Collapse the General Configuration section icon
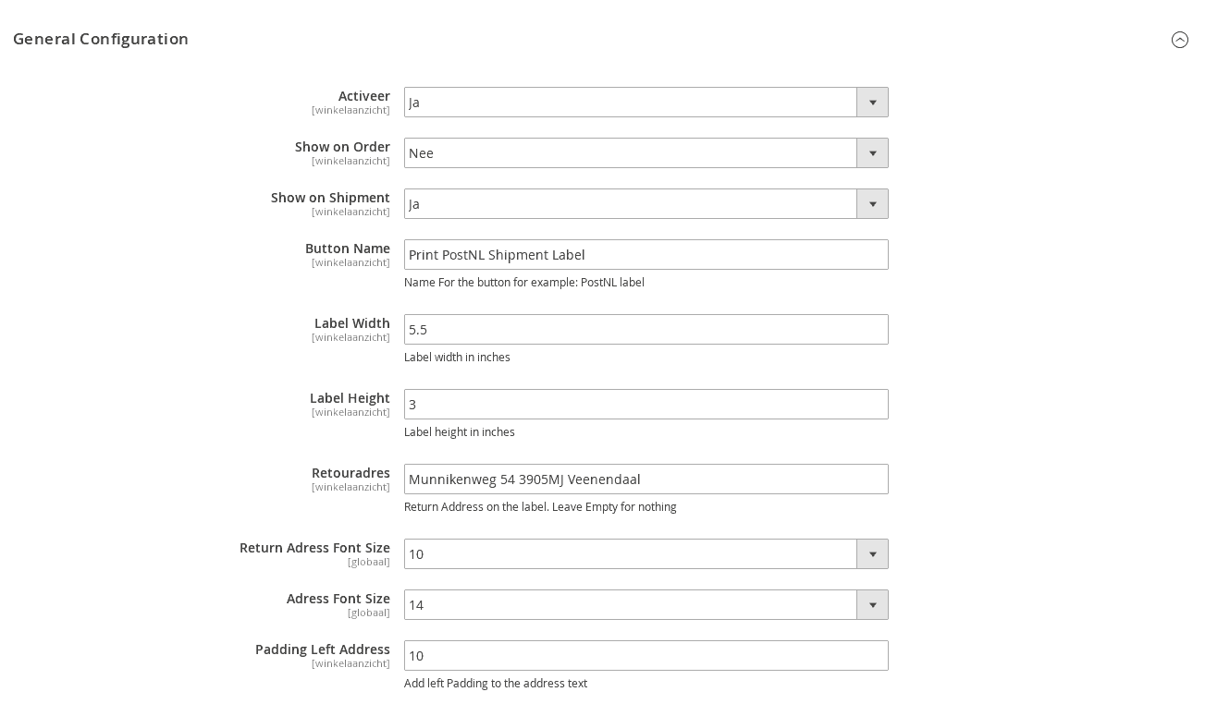Image resolution: width=1205 pixels, height=704 pixels. point(1180,40)
